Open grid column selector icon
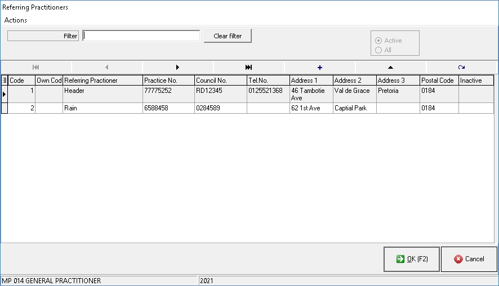Image resolution: width=499 pixels, height=286 pixels. pos(5,81)
